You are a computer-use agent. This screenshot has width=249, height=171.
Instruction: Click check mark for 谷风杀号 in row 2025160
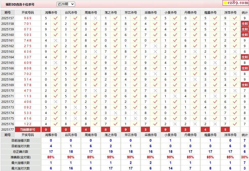pyautogui.click(x=75, y=35)
